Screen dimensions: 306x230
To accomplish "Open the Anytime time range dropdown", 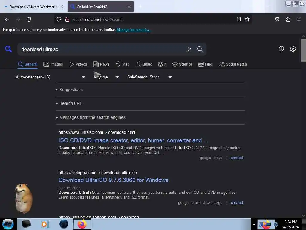I will coord(106,77).
